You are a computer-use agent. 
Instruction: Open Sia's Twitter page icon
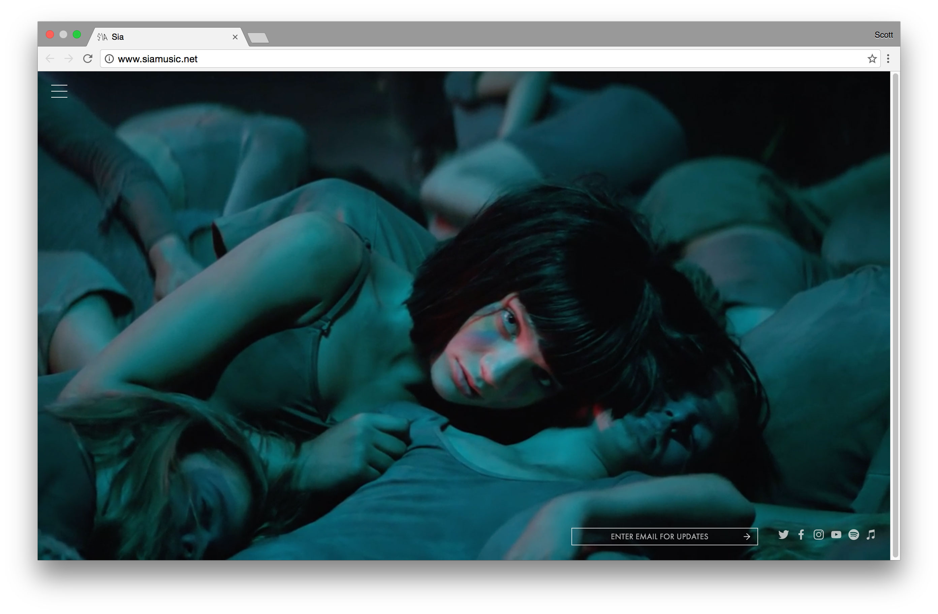pos(783,535)
